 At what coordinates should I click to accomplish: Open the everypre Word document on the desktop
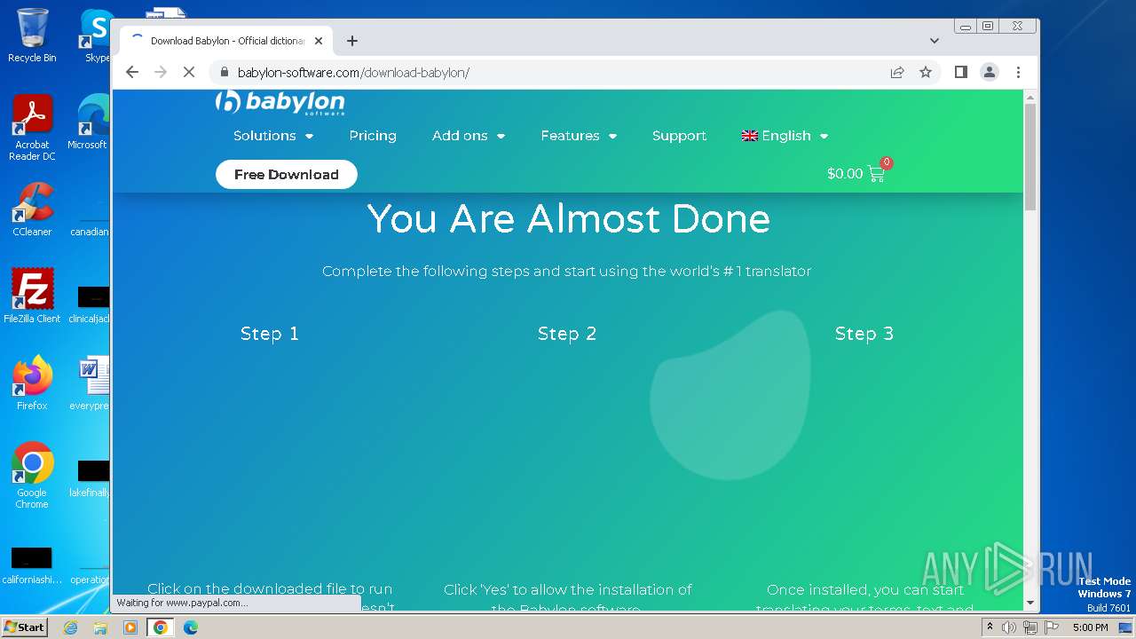click(92, 383)
